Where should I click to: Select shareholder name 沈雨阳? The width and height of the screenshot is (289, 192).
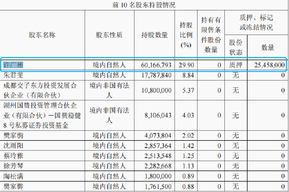[13, 146]
